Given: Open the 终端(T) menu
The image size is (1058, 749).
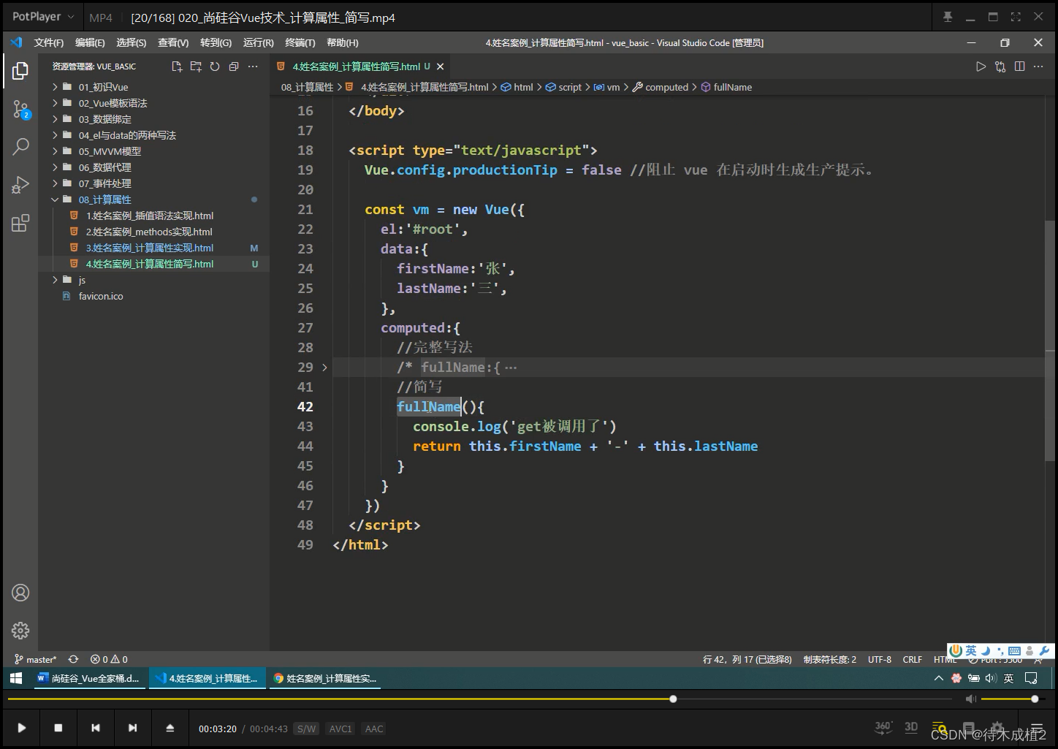Looking at the screenshot, I should pyautogui.click(x=300, y=43).
